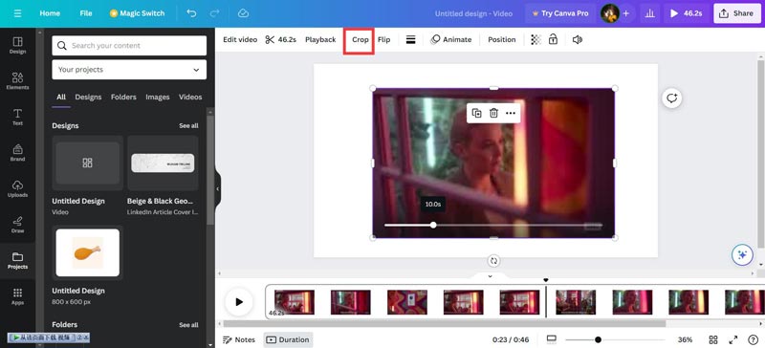Open the chicken drumstick design thumbnail
Image resolution: width=765 pixels, height=348 pixels.
[x=88, y=252]
